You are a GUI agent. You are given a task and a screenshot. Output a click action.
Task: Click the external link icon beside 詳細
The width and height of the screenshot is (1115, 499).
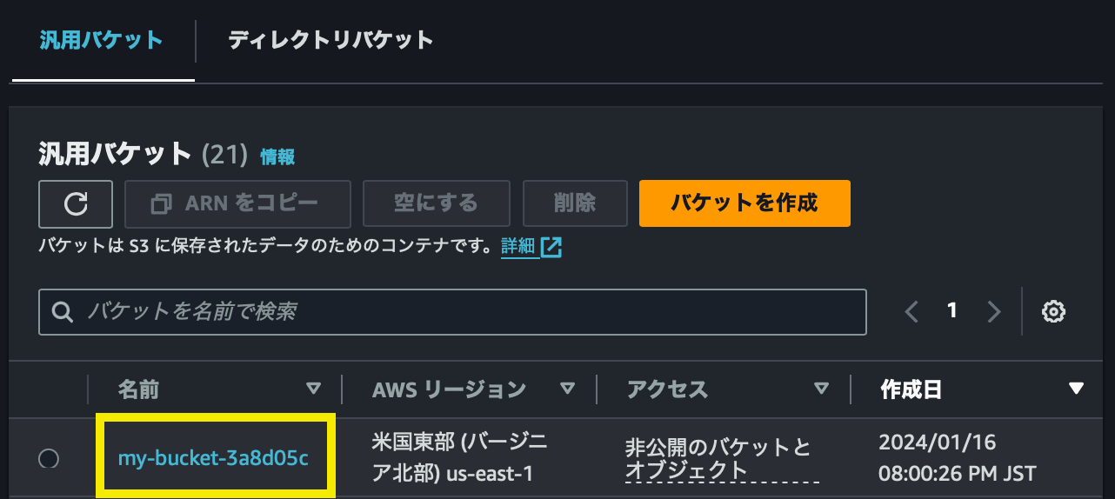(x=551, y=247)
